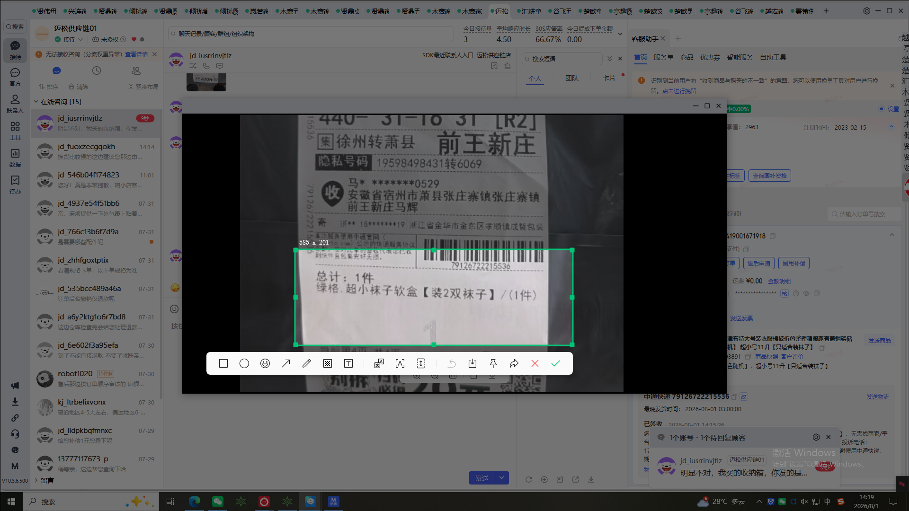
Task: Run OCR text recognition on selection
Action: click(400, 363)
